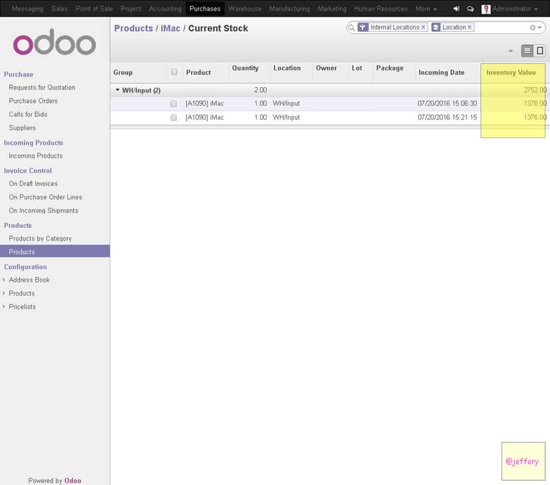Open the More menu dropdown

pos(426,9)
